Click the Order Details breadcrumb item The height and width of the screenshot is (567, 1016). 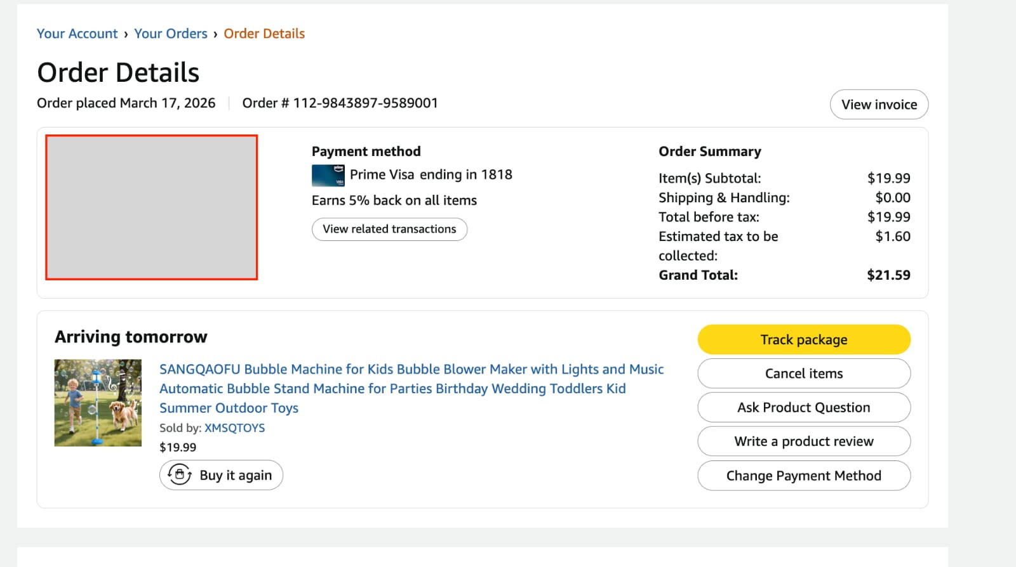[x=264, y=34]
